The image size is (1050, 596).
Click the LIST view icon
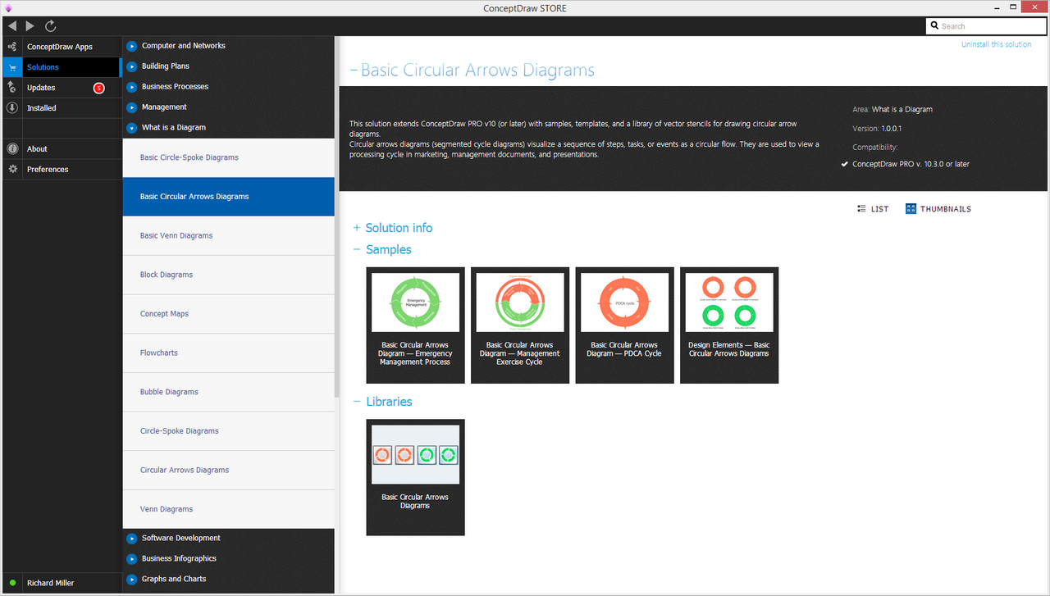[x=861, y=209]
